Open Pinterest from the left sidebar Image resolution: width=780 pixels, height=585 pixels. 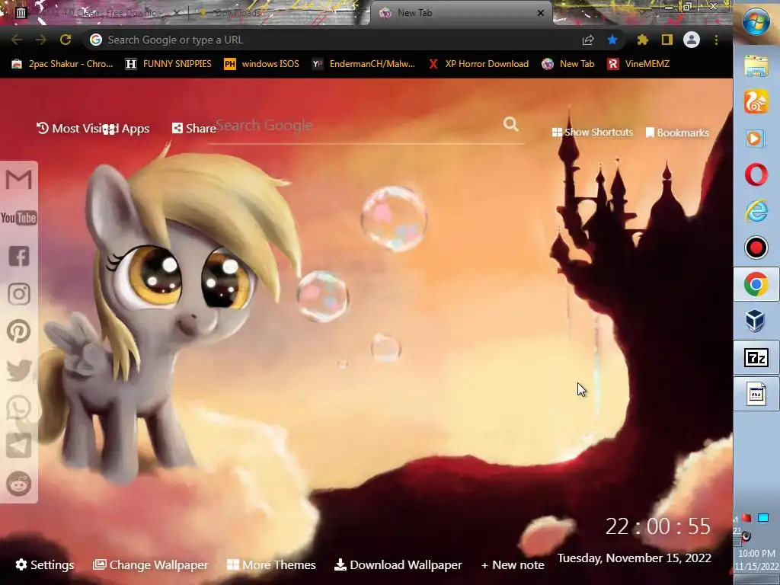(19, 331)
